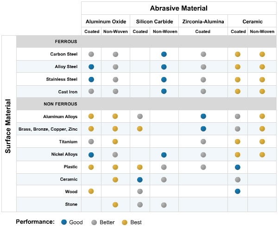The height and width of the screenshot is (226, 278).
Task: Click the blue Zirconia-Alumina dot for Aluminum Alloys
Action: pos(203,116)
